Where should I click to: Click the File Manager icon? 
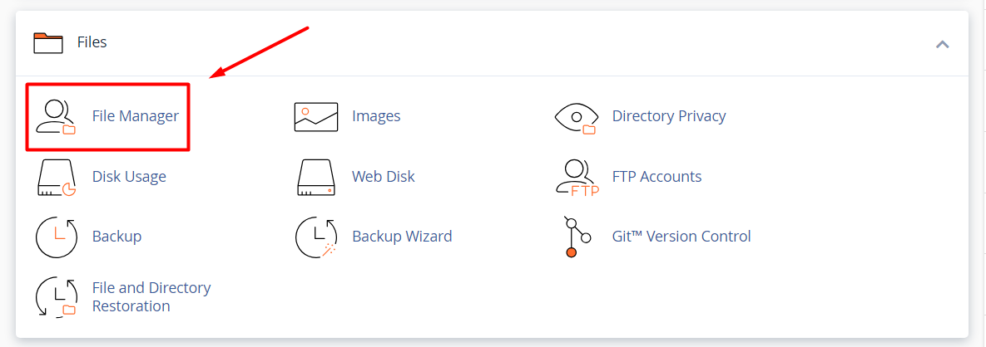(56, 117)
